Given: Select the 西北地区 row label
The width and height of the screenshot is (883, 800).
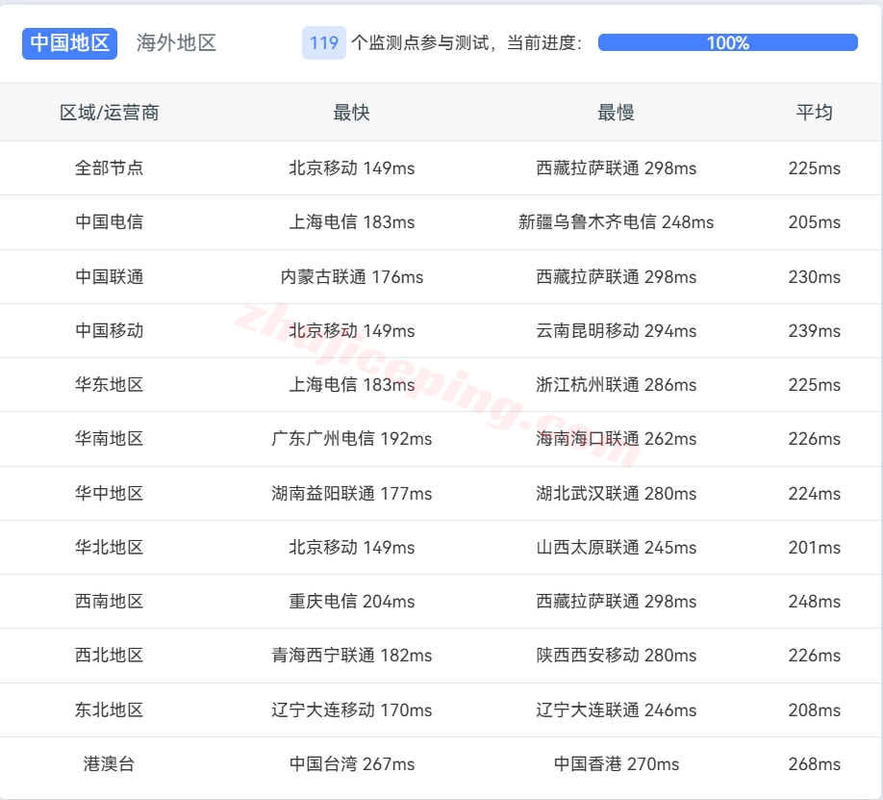Looking at the screenshot, I should coord(110,655).
